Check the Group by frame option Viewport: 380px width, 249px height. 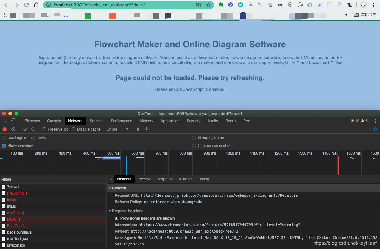pos(194,138)
